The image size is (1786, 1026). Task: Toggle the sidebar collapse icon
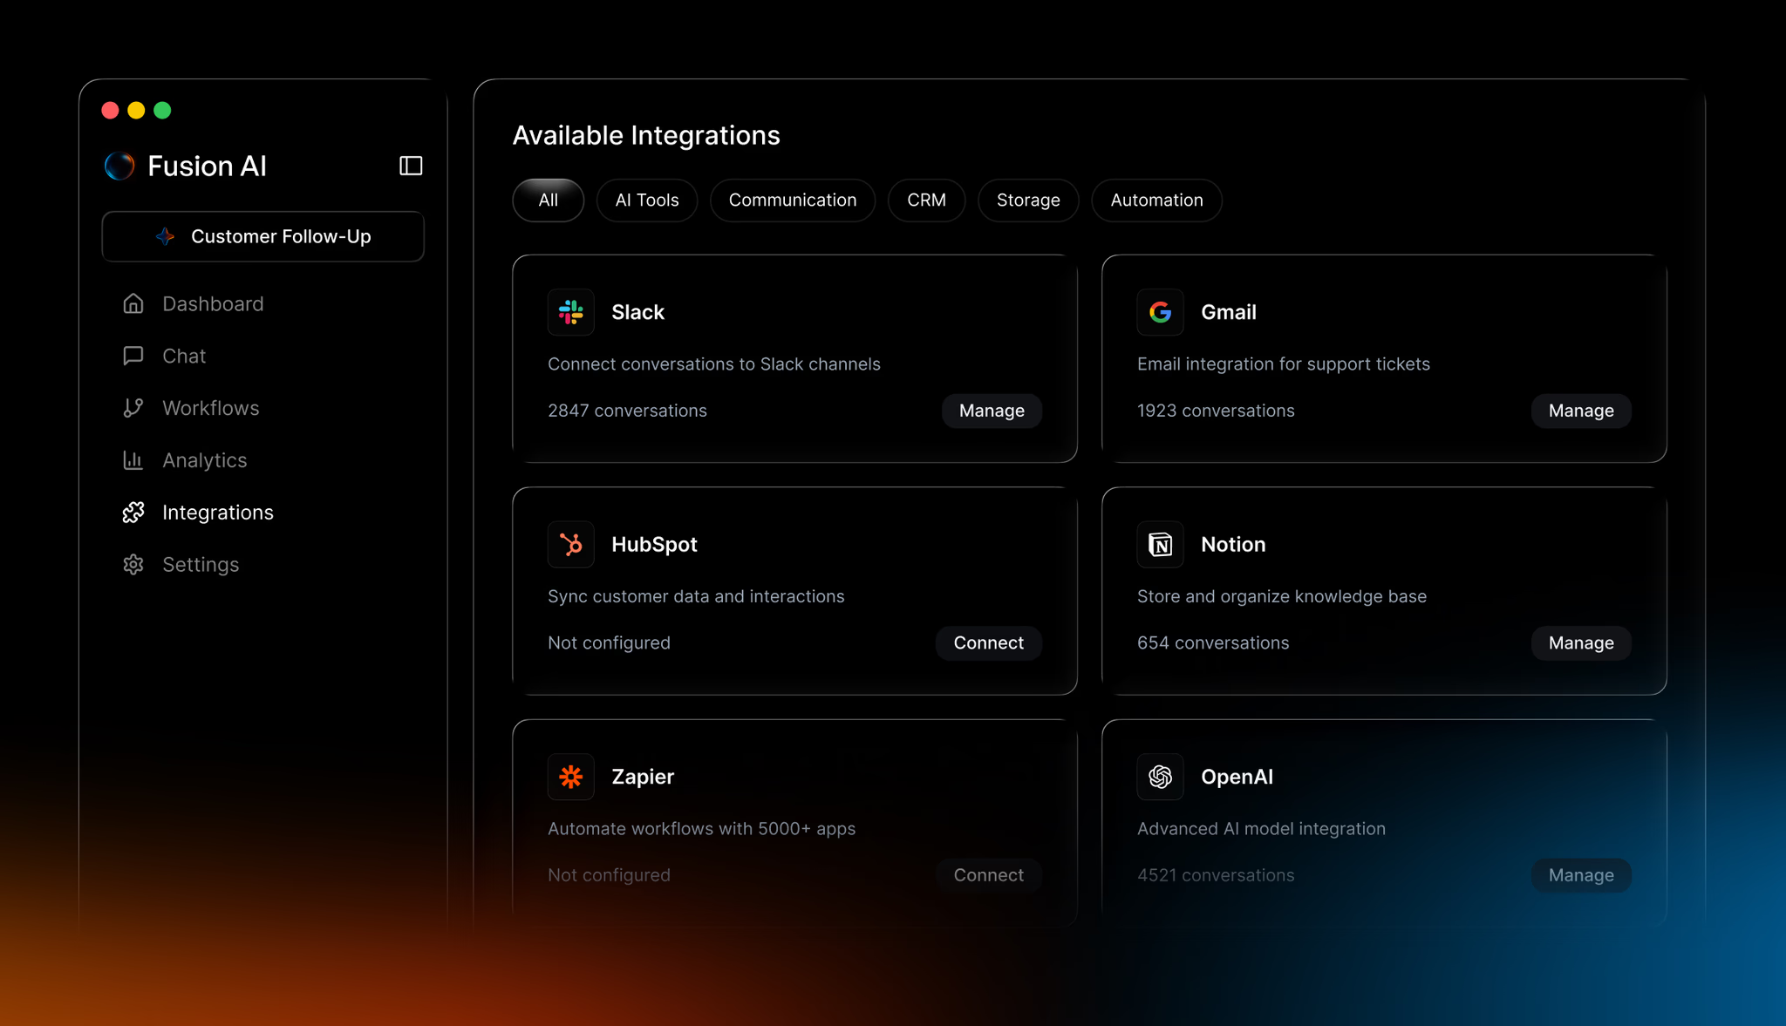point(411,166)
